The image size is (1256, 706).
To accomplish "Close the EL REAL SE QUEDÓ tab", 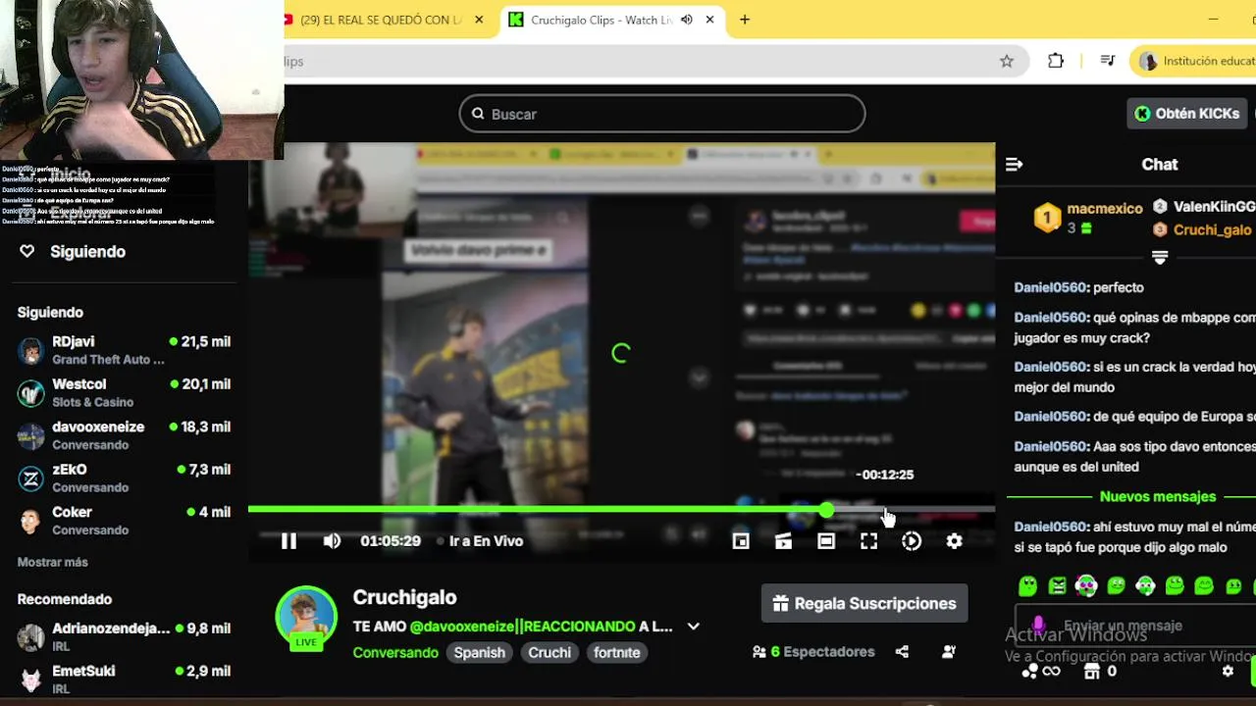I will 479,20.
